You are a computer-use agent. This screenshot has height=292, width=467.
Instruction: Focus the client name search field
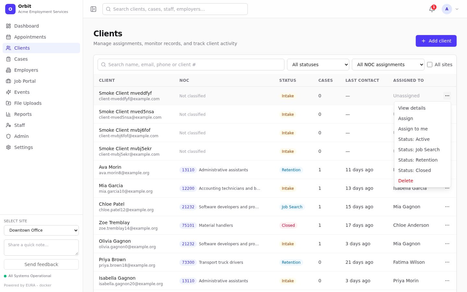tap(191, 65)
